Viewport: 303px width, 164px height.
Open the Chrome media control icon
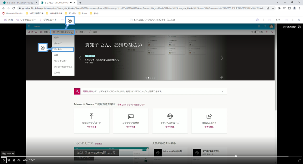coord(284,8)
